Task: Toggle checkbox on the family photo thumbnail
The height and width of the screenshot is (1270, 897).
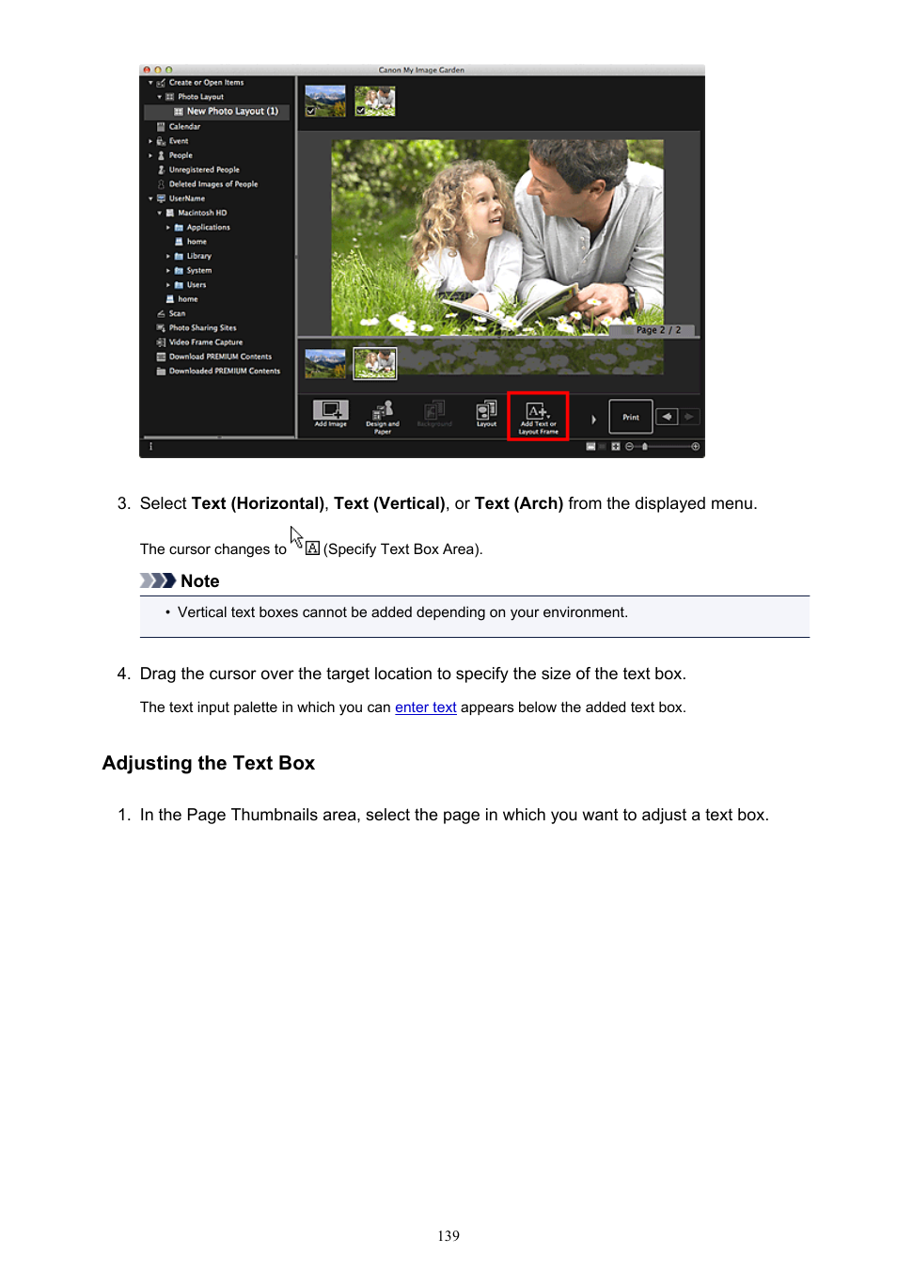Action: pos(361,111)
